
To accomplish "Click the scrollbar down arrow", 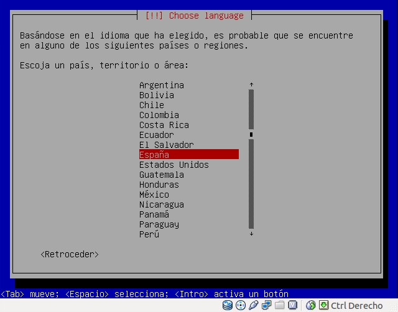I will (x=251, y=234).
